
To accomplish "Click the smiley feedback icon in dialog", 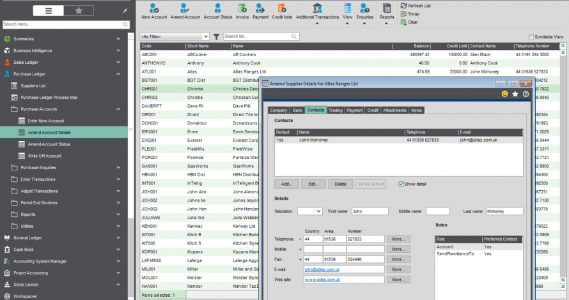I will point(504,94).
